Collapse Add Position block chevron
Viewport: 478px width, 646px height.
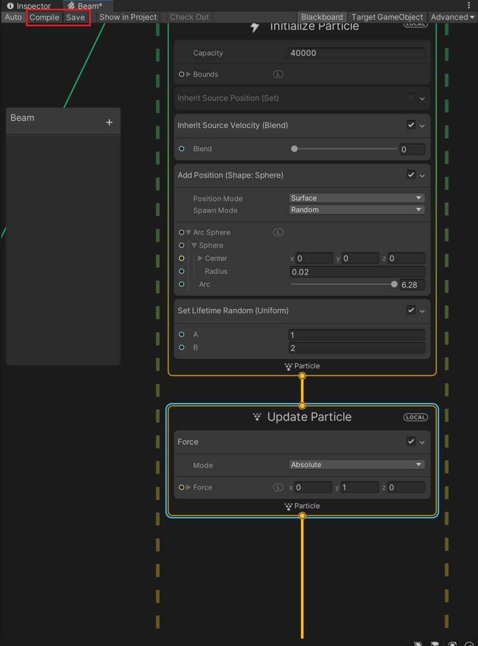[422, 176]
